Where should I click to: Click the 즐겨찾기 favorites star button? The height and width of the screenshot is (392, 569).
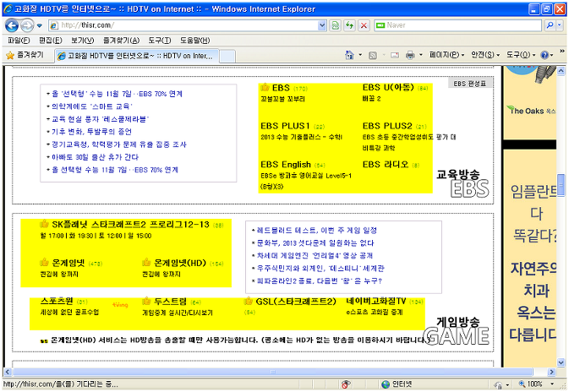25,55
